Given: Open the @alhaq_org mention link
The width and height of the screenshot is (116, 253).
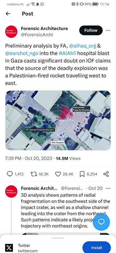Looking at the screenshot, I should pos(83,46).
